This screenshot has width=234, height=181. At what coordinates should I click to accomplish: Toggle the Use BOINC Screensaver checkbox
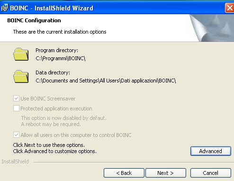pyautogui.click(x=16, y=99)
